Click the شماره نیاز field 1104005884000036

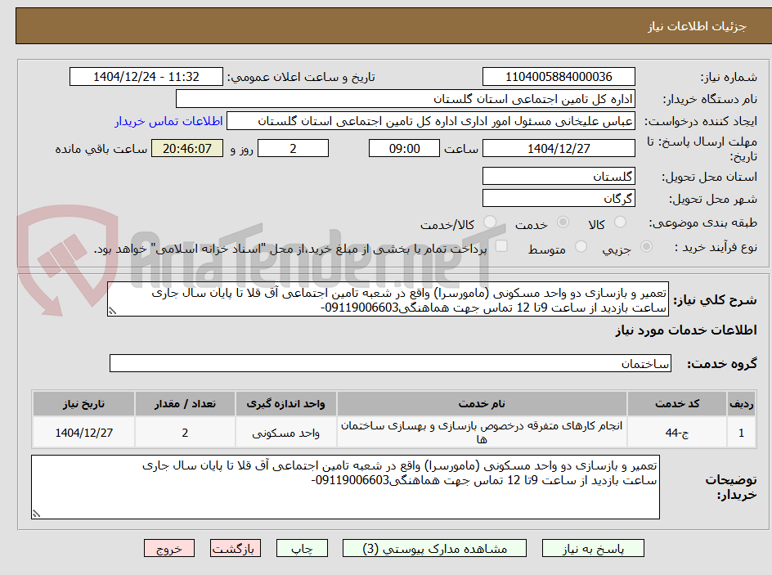tap(559, 77)
